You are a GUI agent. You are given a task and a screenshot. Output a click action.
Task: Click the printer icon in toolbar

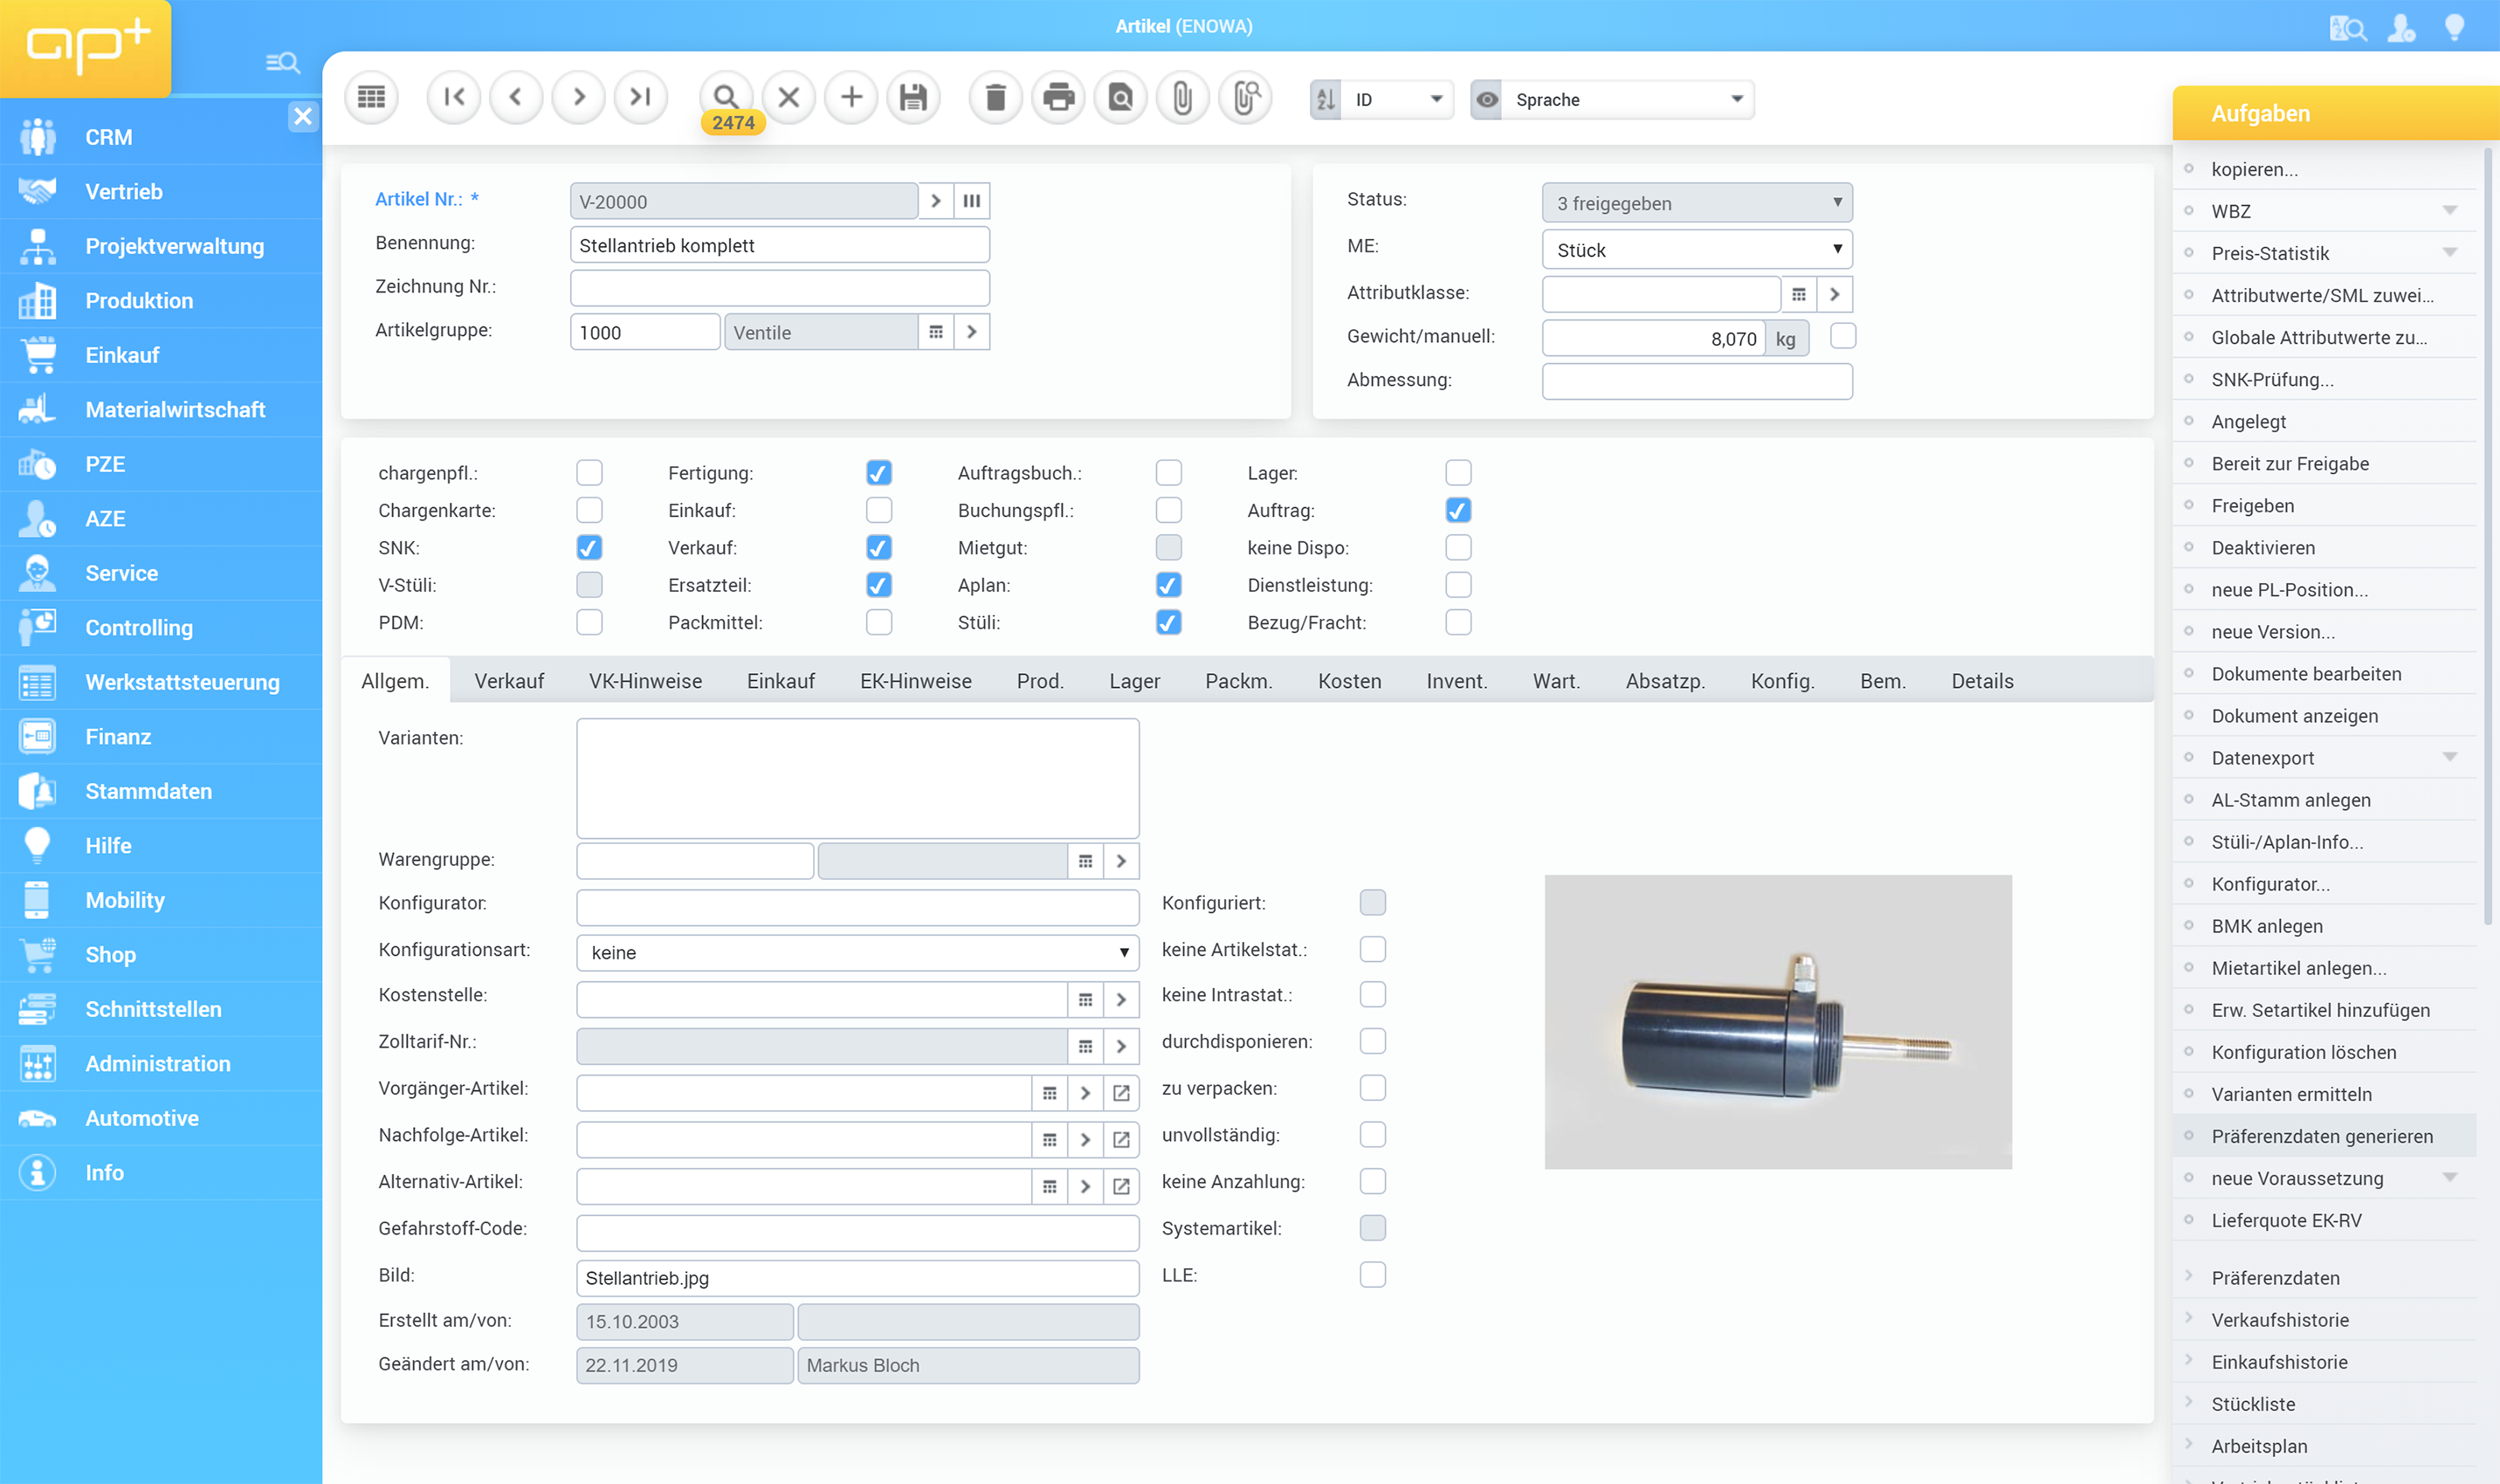click(1058, 97)
